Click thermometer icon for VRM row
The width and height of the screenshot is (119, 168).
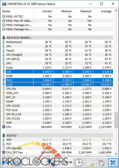coord(4,140)
